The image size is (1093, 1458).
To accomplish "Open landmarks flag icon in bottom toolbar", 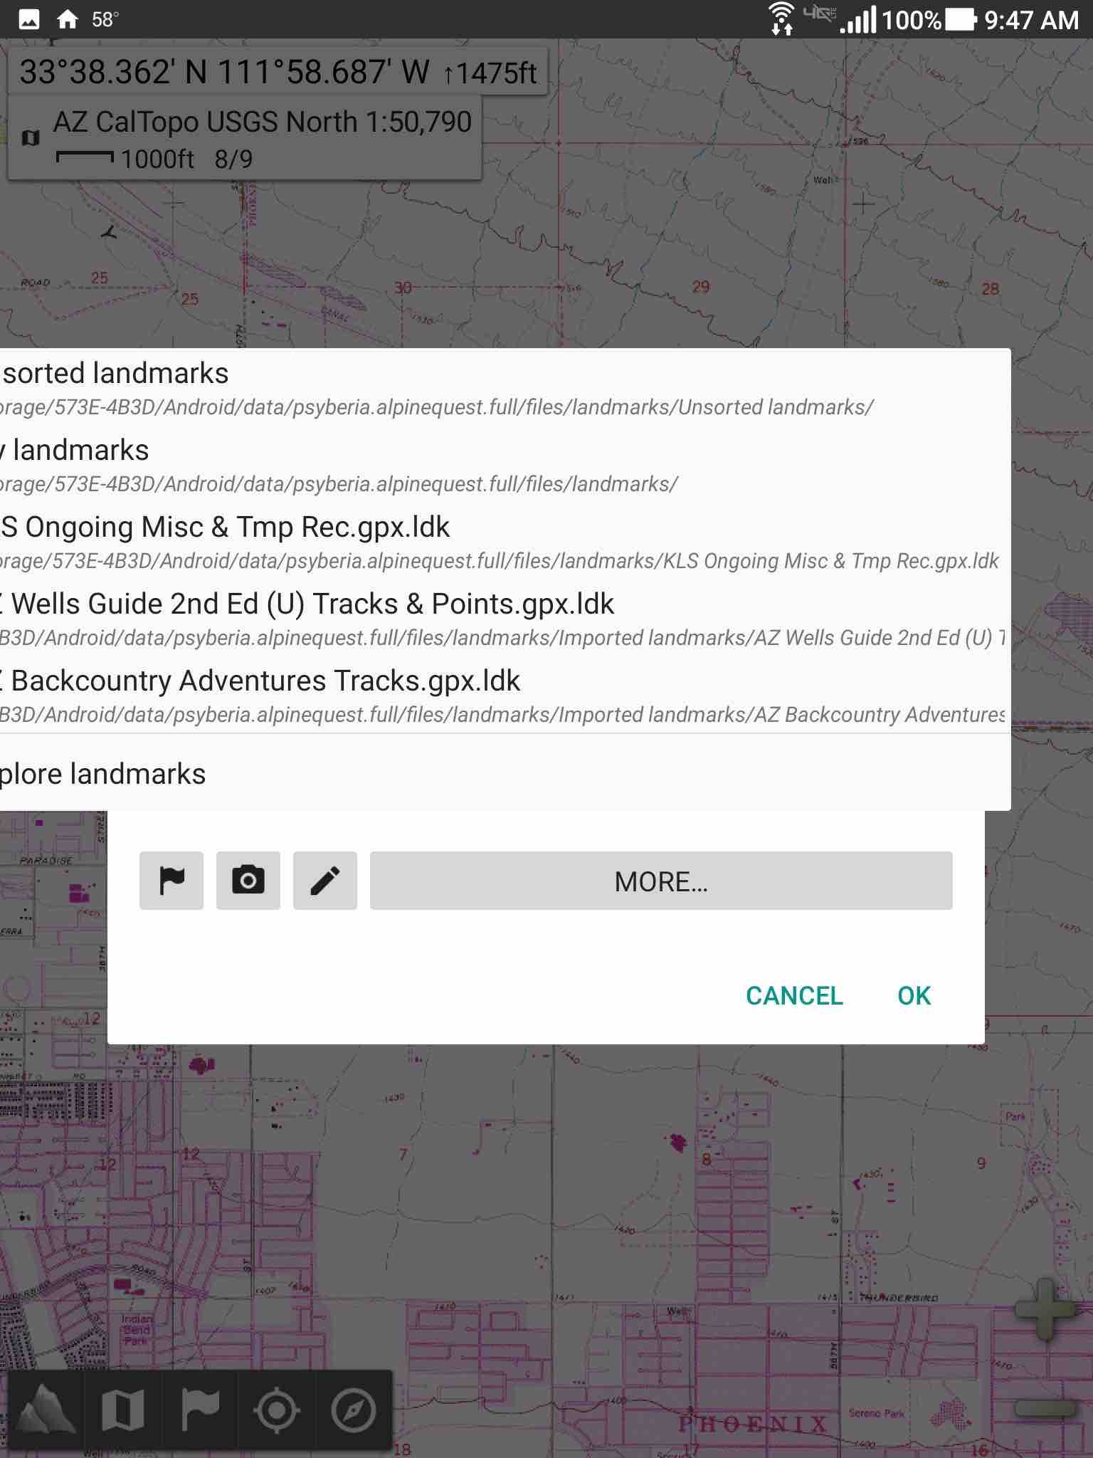I will coord(200,1410).
